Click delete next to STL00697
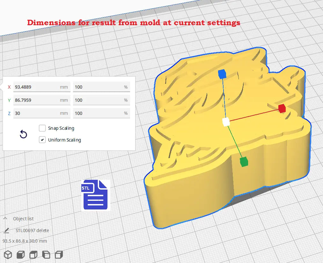Screen dimensions: 323x263 coord(43,230)
